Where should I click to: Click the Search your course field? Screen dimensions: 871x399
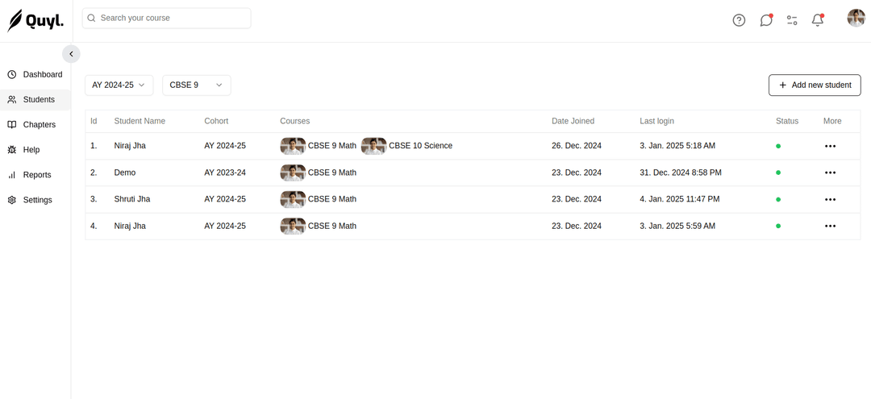click(x=166, y=18)
